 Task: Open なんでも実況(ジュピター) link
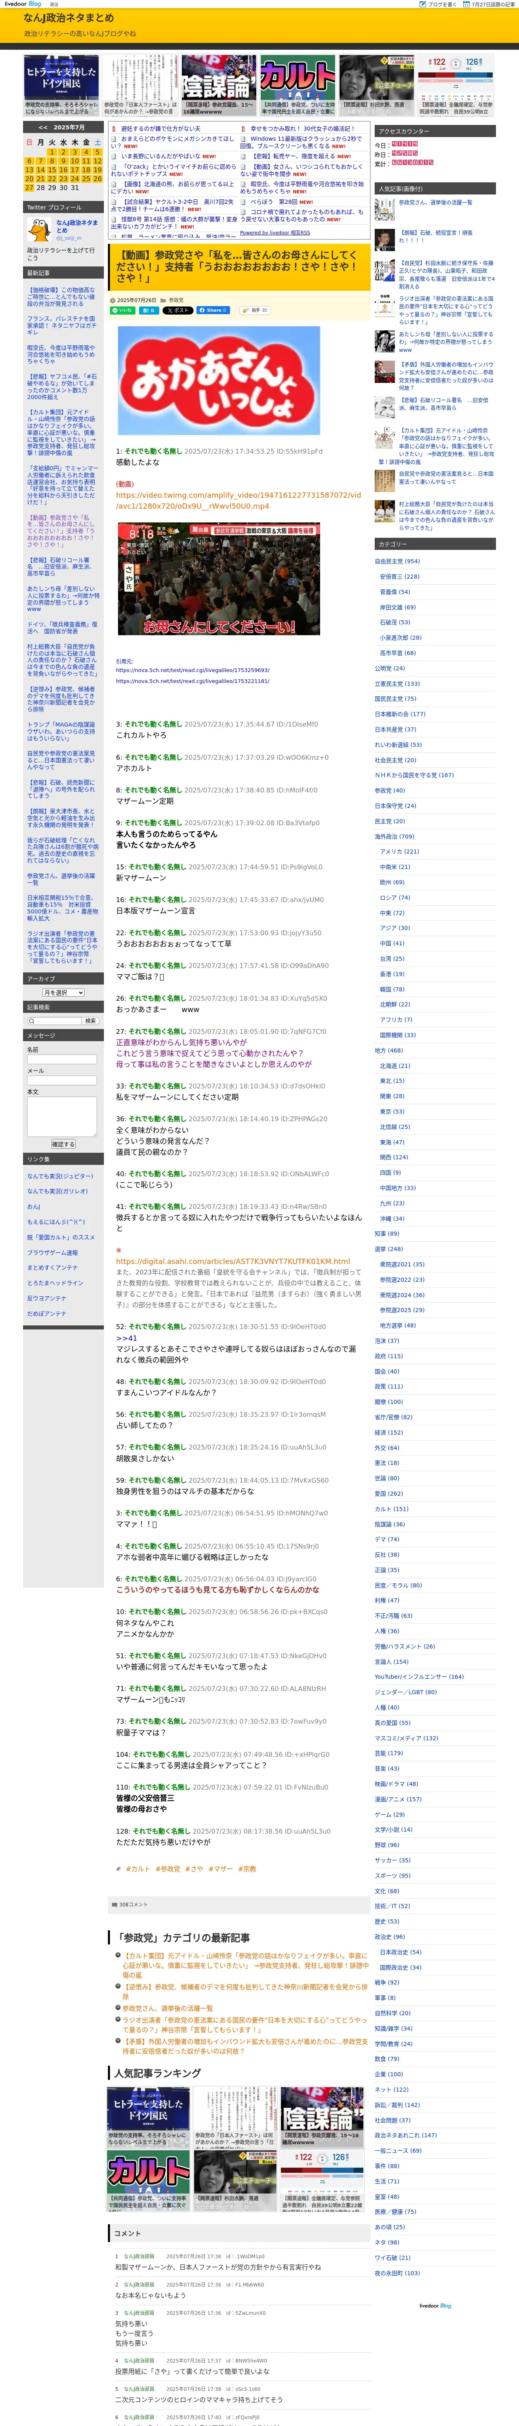click(x=60, y=1176)
